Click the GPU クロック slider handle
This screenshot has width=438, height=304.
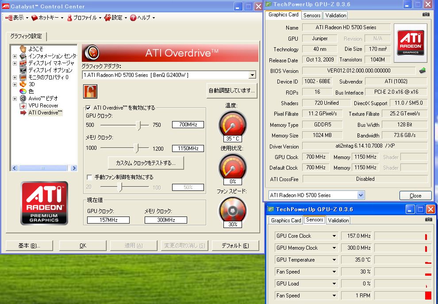tap(138, 125)
